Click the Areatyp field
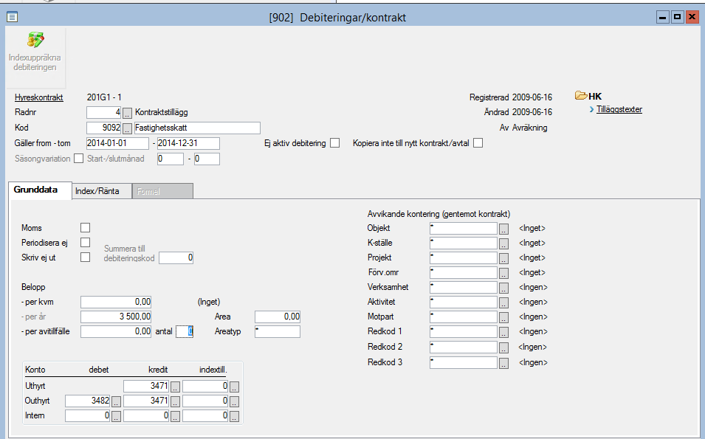Image resolution: width=705 pixels, height=439 pixels. pos(278,331)
